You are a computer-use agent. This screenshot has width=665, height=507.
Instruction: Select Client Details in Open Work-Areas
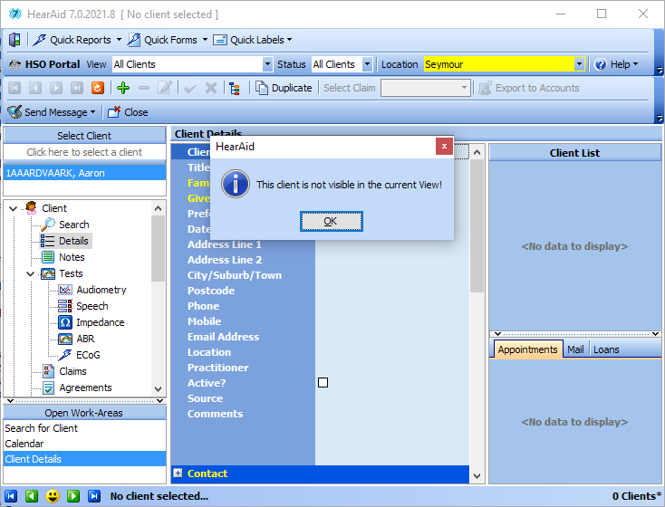[85, 459]
